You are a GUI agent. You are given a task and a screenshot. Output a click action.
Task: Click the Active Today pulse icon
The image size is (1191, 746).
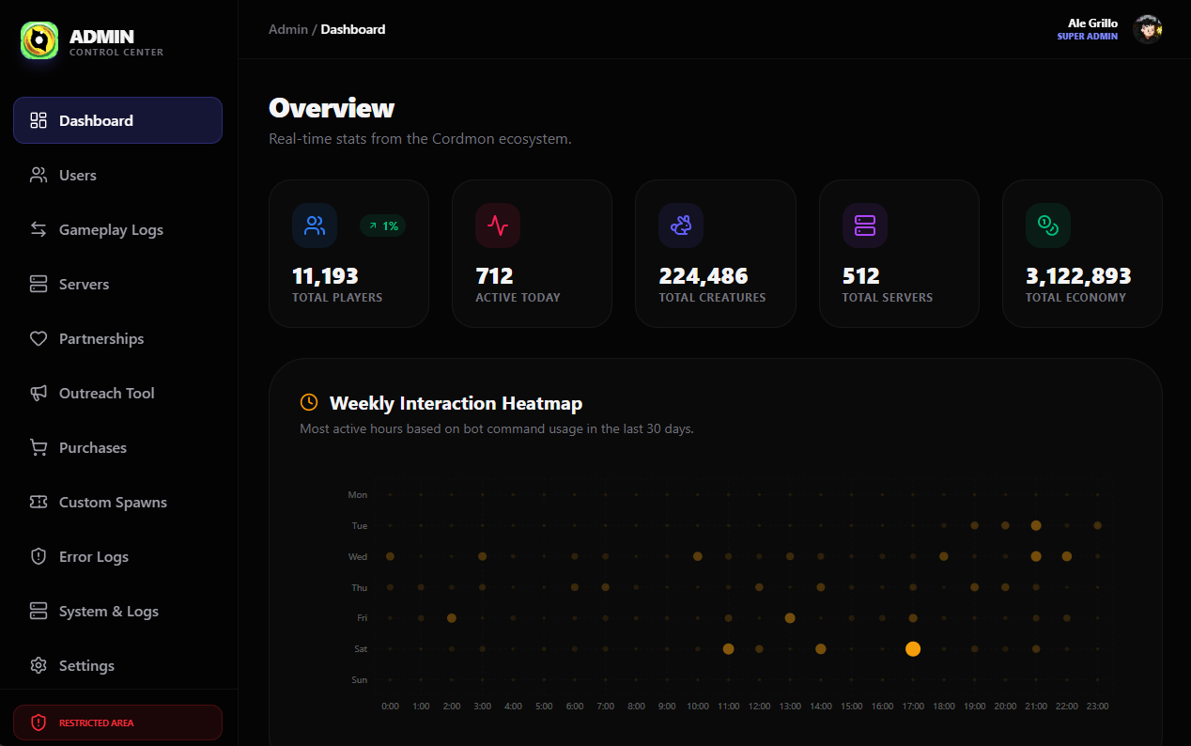(498, 225)
